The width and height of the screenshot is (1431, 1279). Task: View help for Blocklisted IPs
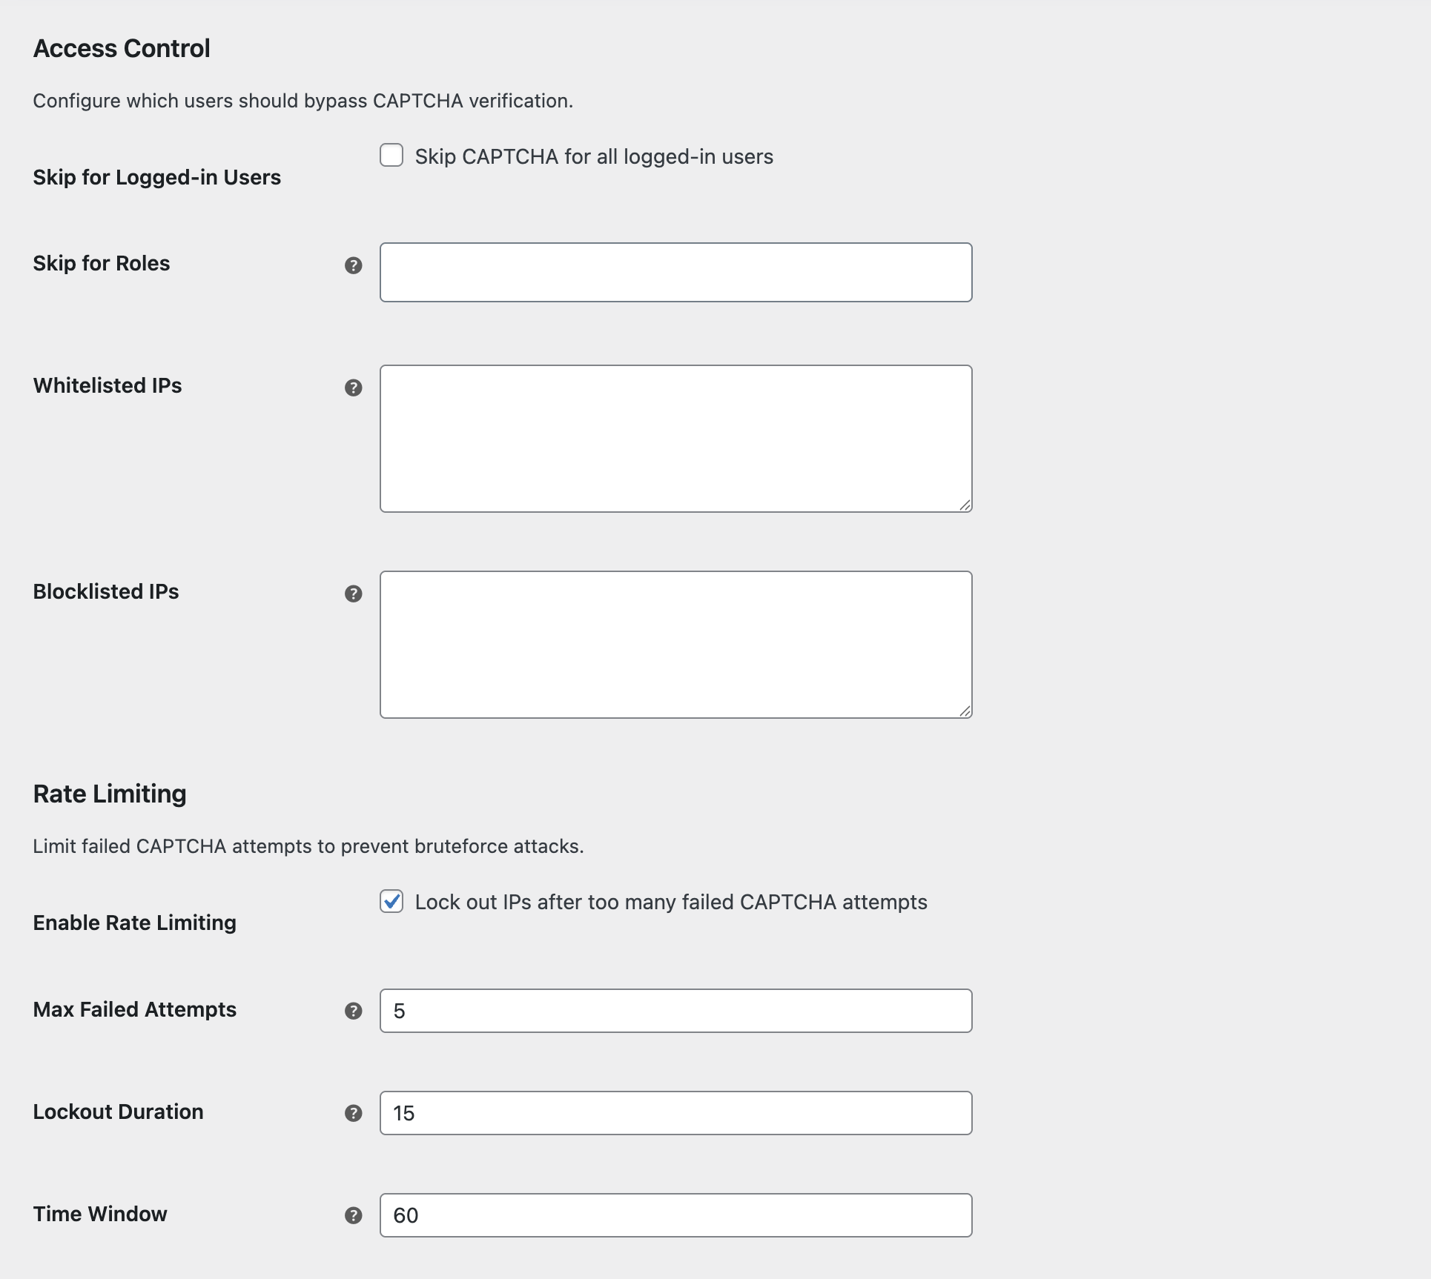click(x=354, y=594)
